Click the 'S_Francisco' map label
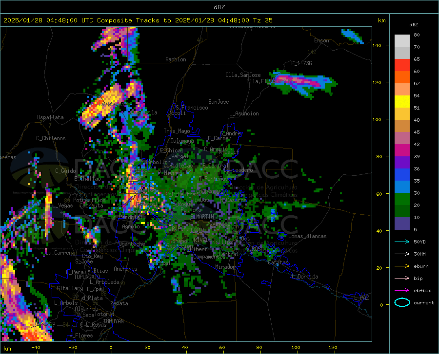 [x=192, y=108]
